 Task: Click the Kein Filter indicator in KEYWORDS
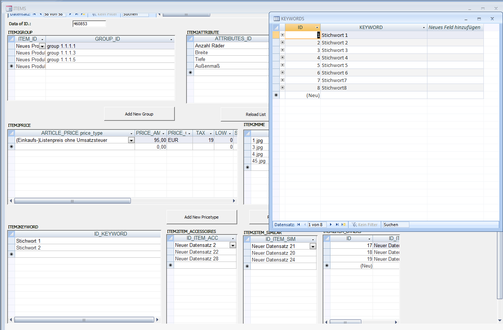point(364,225)
